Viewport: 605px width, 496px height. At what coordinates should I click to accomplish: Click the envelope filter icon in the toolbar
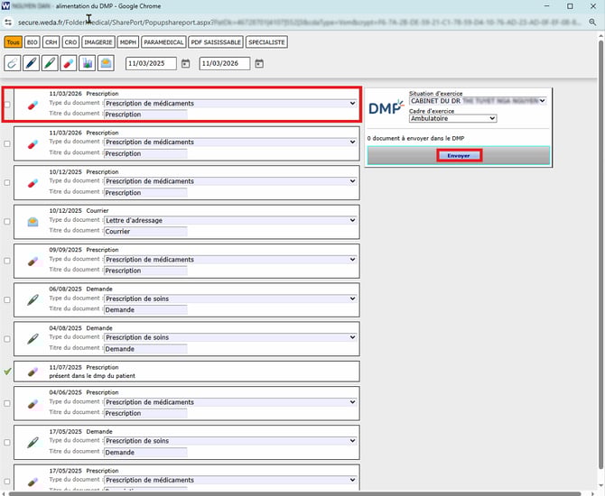pyautogui.click(x=107, y=63)
